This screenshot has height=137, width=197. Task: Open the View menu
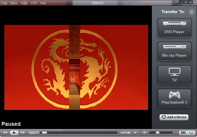pos(14,3)
